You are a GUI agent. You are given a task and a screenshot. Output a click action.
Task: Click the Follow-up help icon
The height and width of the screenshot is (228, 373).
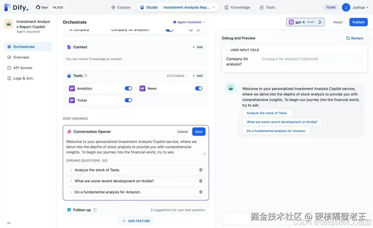pyautogui.click(x=95, y=210)
